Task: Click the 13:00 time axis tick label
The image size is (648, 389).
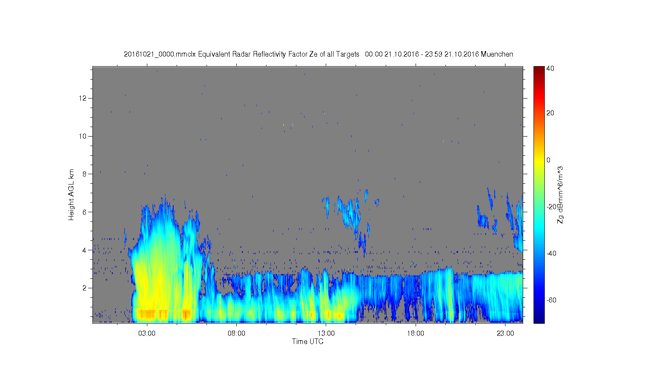Action: [x=326, y=334]
